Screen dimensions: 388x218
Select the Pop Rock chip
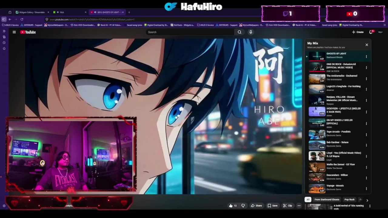pos(350,200)
